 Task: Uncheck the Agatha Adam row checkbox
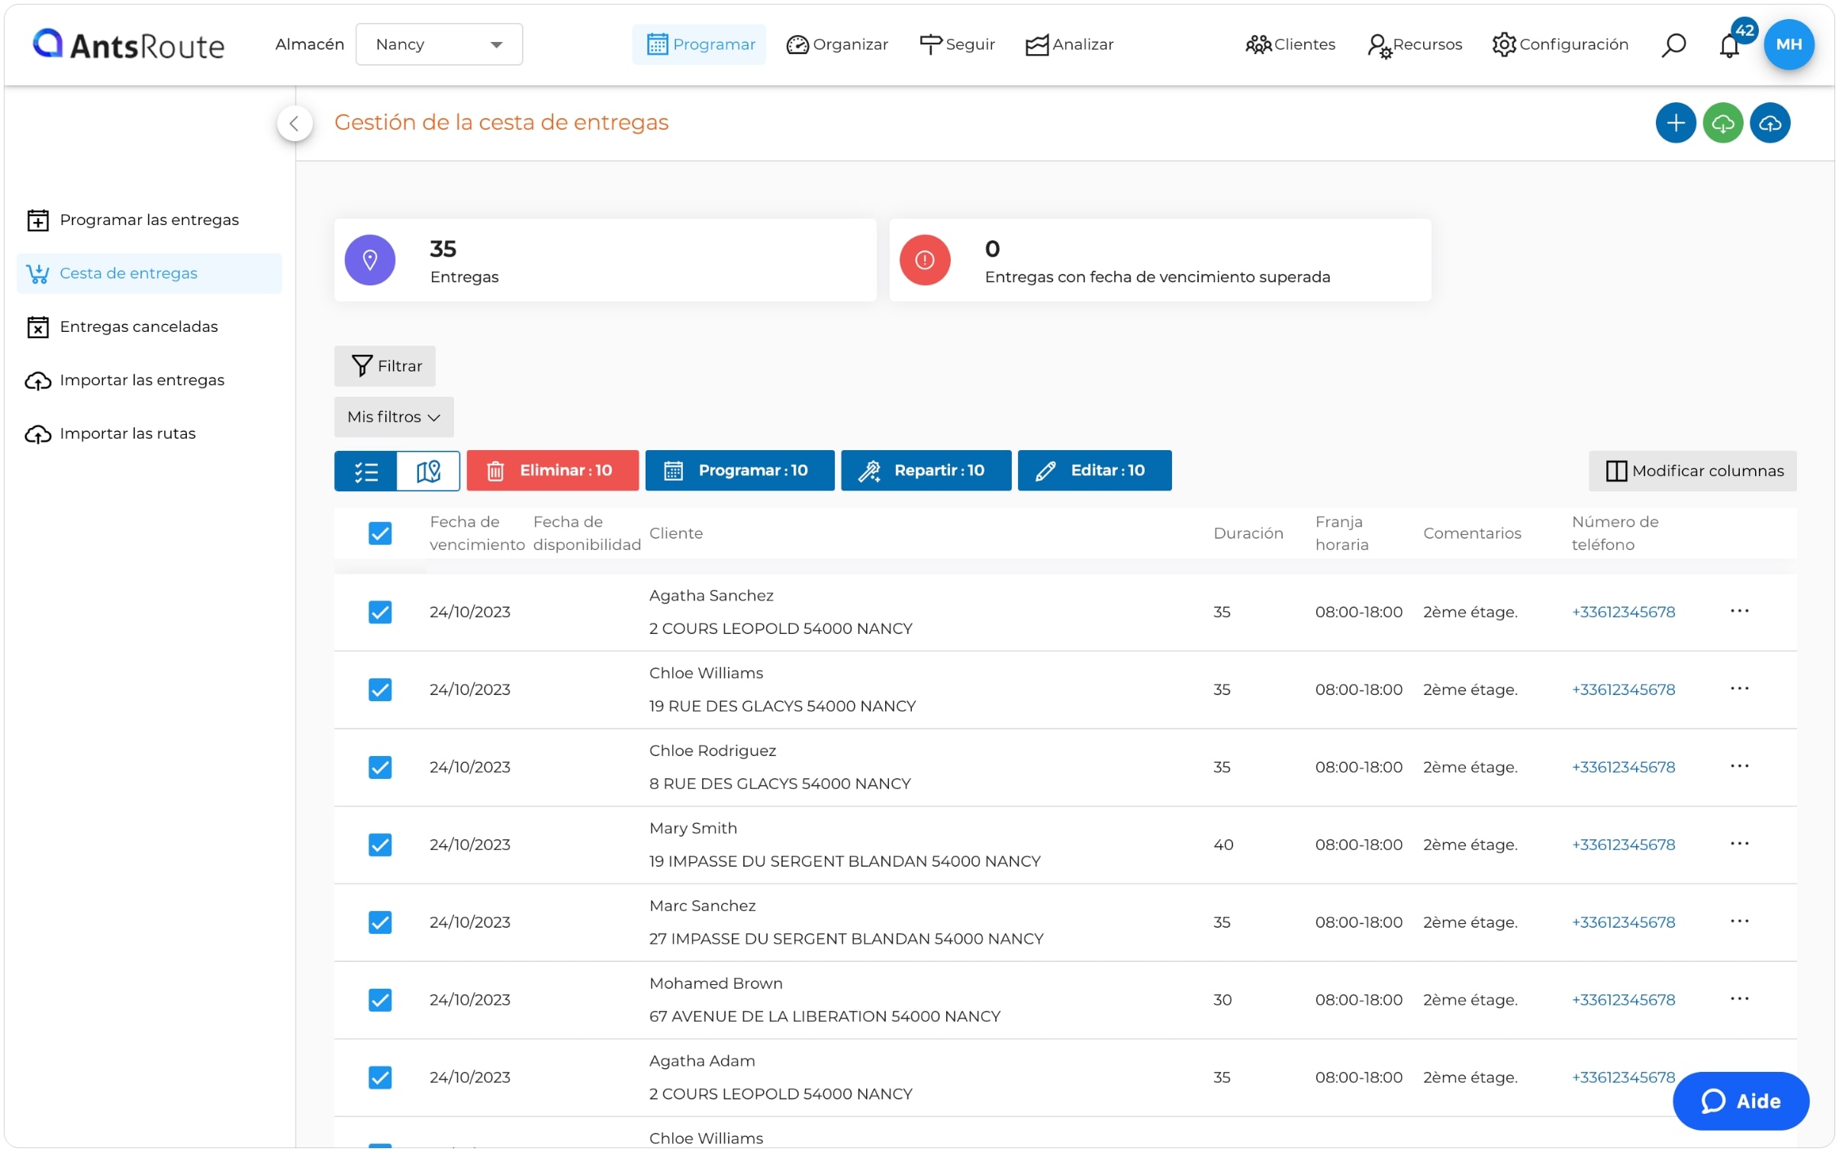pos(380,1077)
